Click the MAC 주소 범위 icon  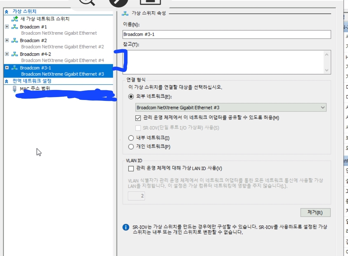[15, 89]
